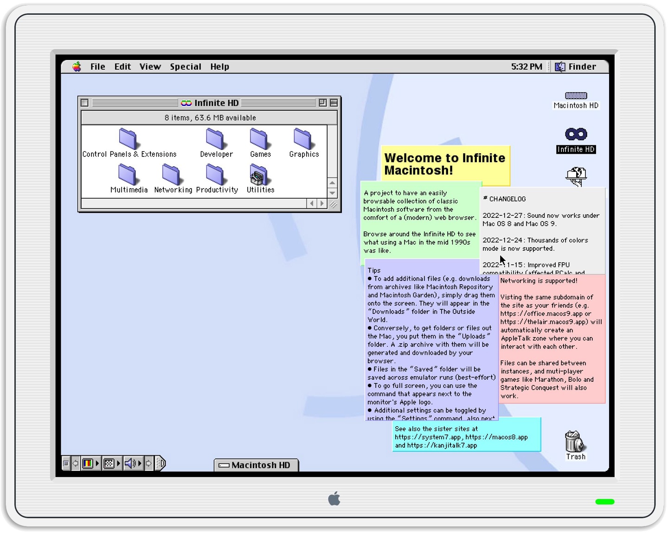Click the green power light on the monitor

pyautogui.click(x=605, y=502)
